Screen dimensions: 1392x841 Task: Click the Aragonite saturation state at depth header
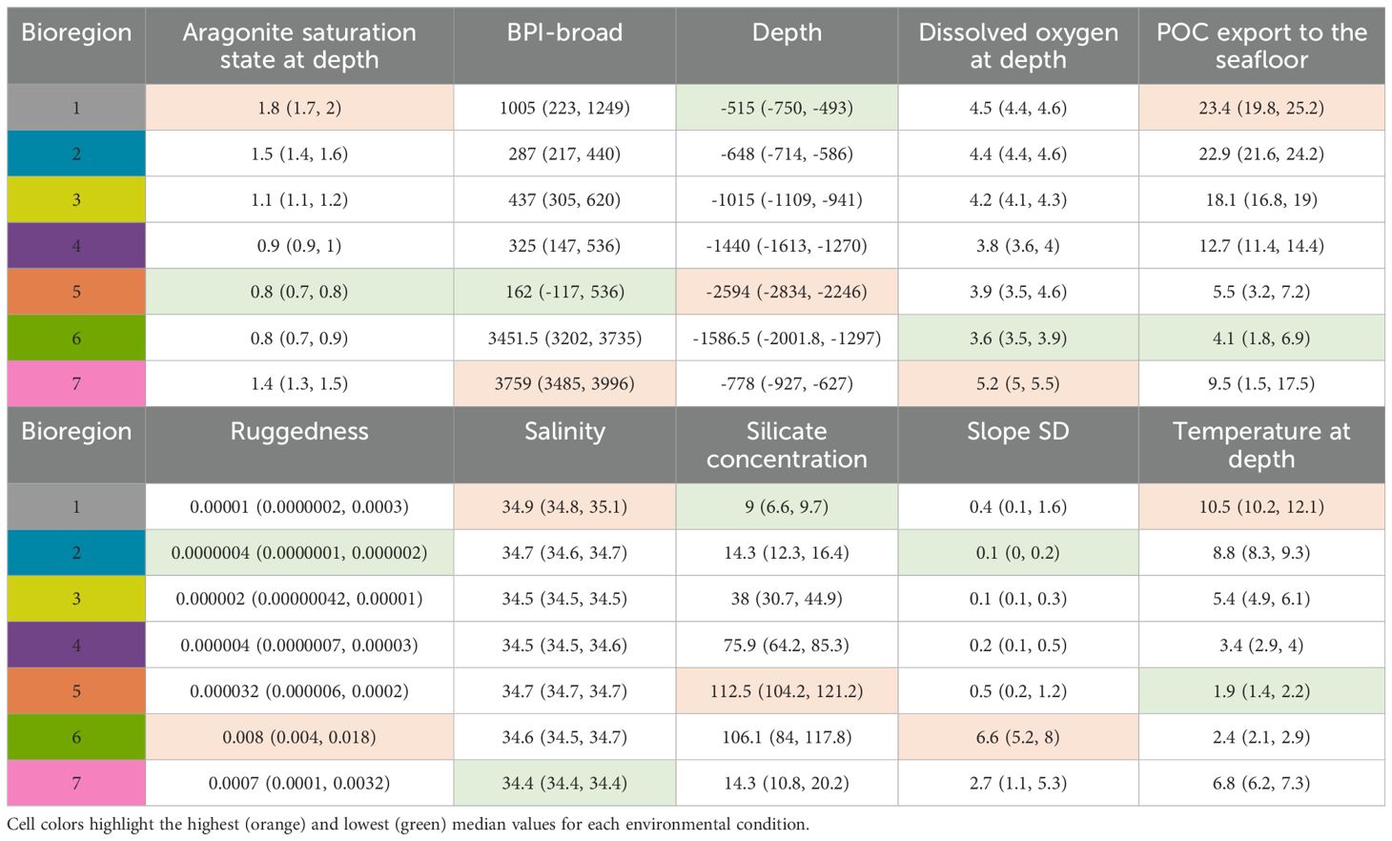(x=299, y=46)
